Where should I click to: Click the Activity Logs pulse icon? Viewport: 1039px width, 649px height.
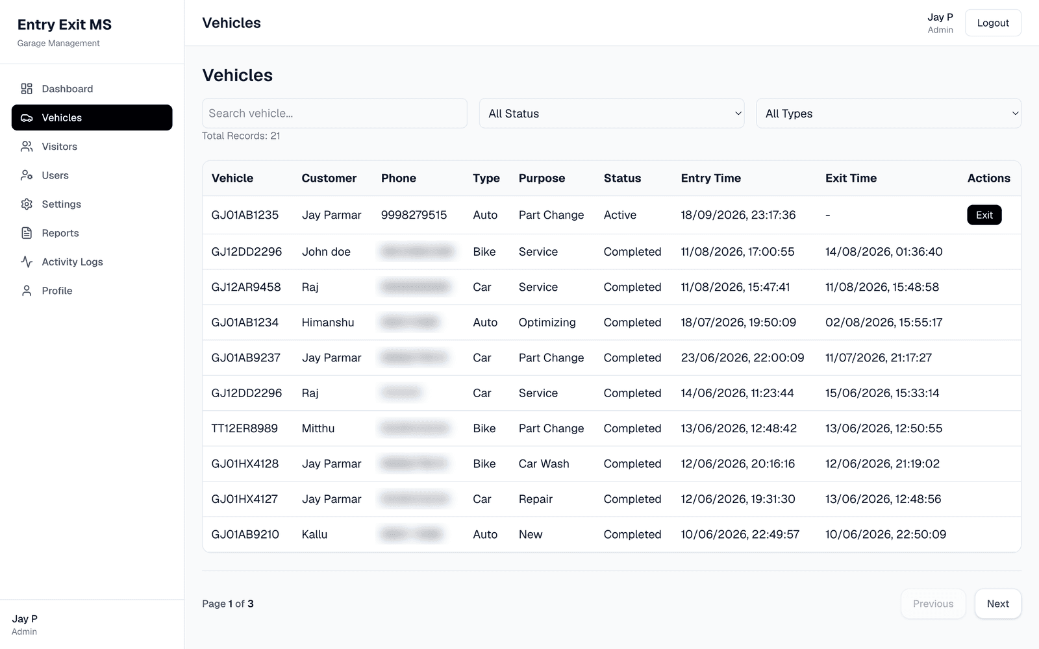click(x=27, y=262)
